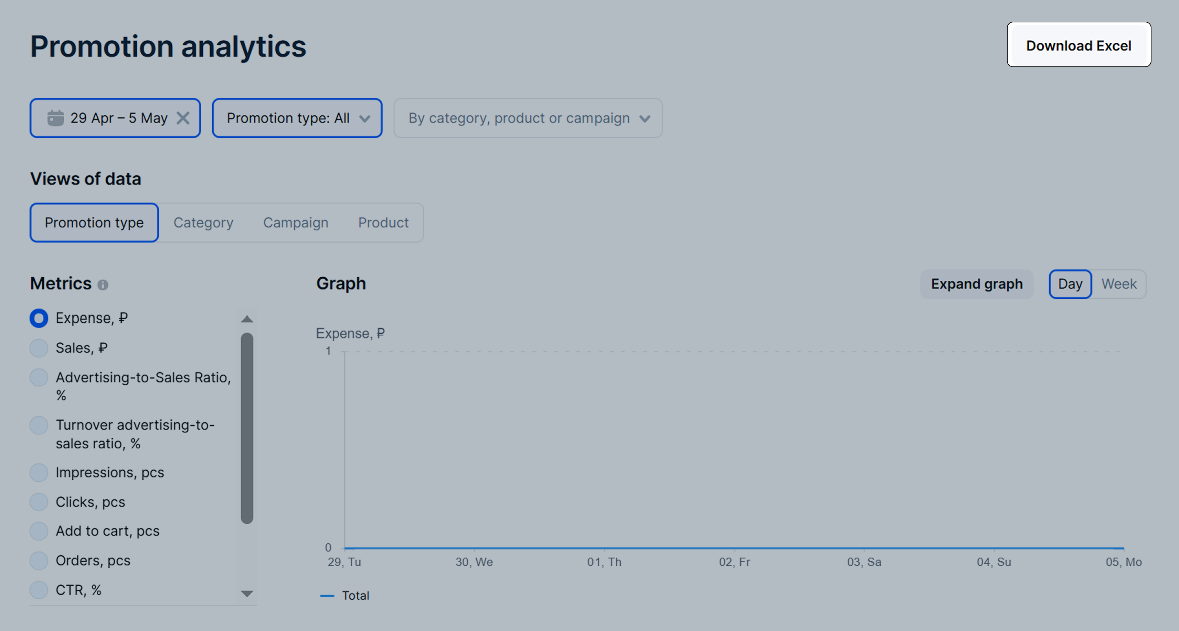Click the metrics list scrollbar thumb
Image resolution: width=1179 pixels, height=631 pixels.
tap(247, 428)
